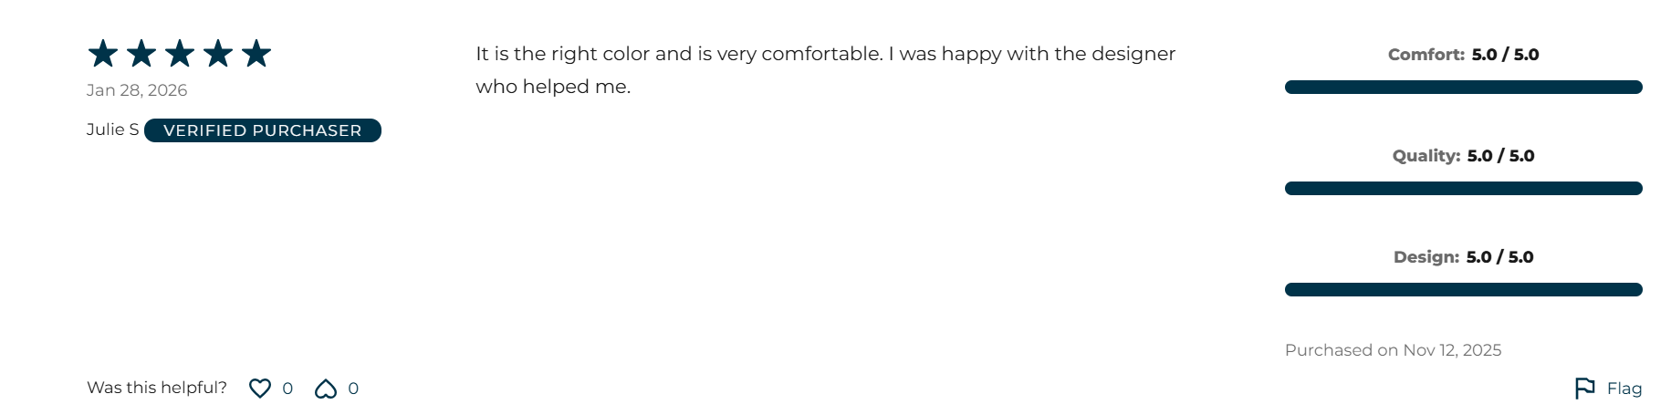This screenshot has height=415, width=1671.
Task: Click the review date Jan 28, 2026
Action: tap(137, 90)
